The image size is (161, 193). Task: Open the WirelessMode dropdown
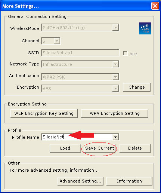(x=115, y=28)
